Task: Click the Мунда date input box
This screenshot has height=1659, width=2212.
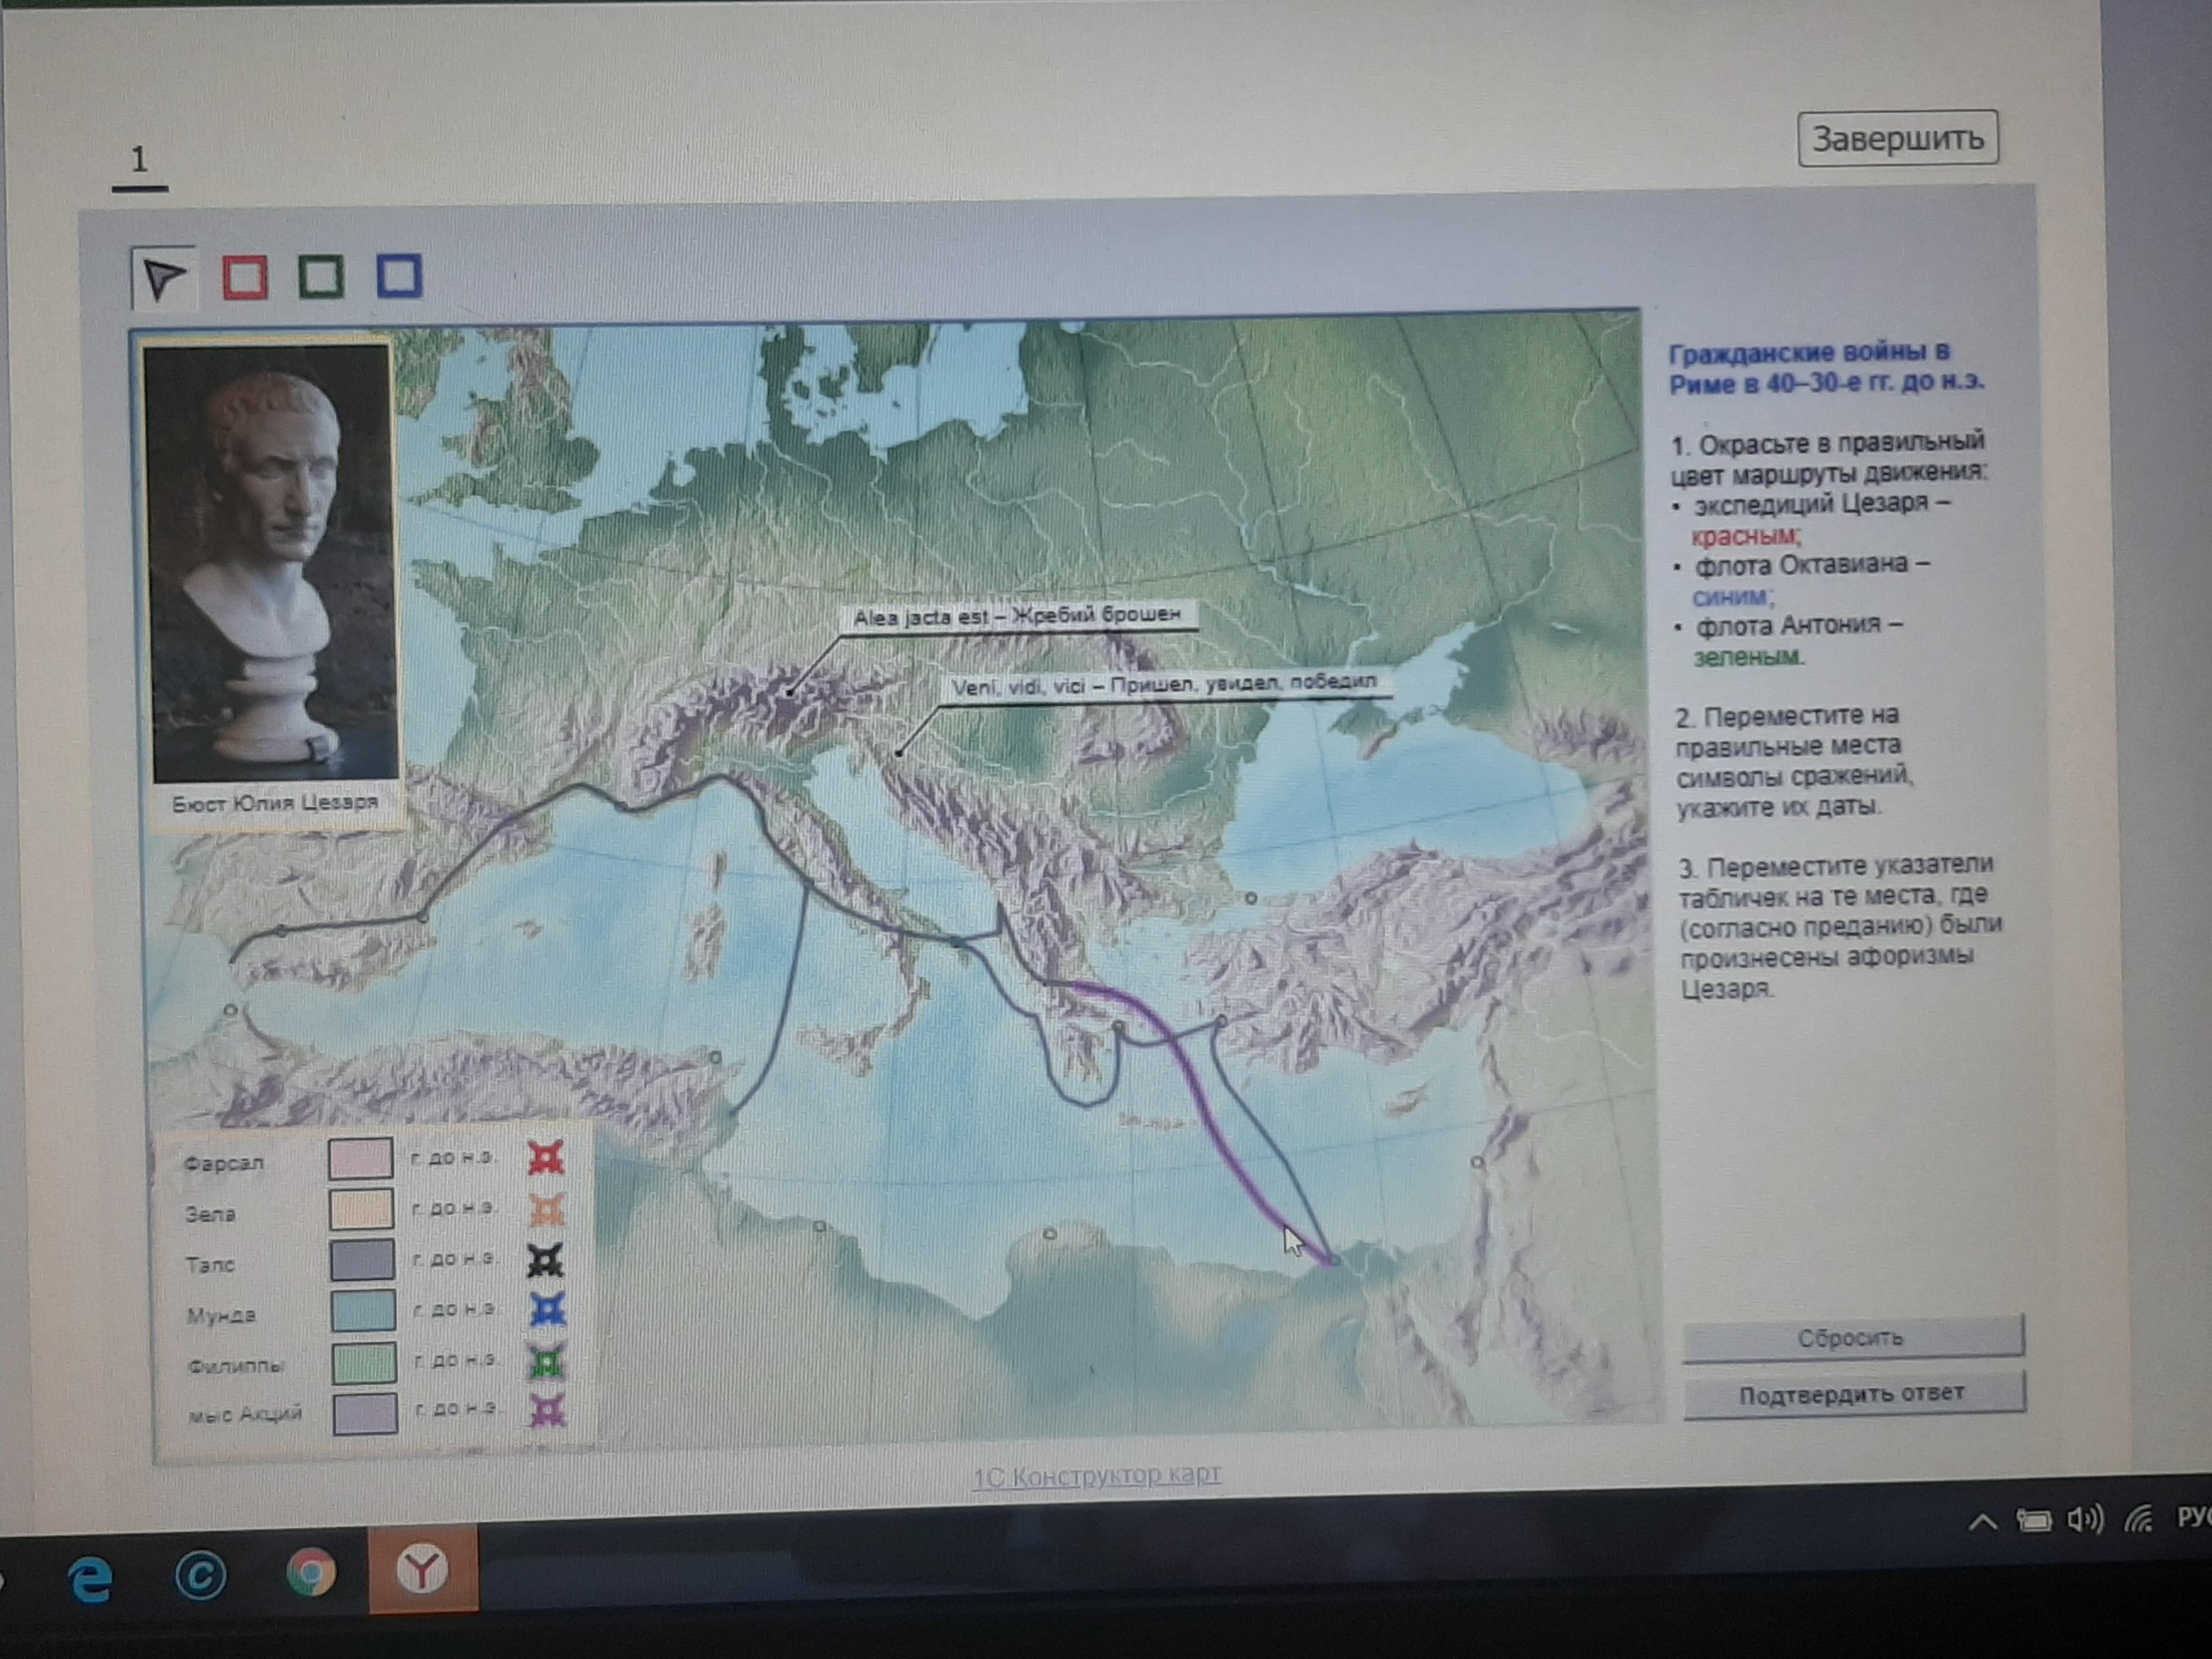Action: pyautogui.click(x=363, y=1311)
